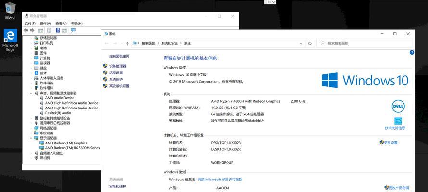Click the shield icon next to 高级系统设置

pos(105,86)
